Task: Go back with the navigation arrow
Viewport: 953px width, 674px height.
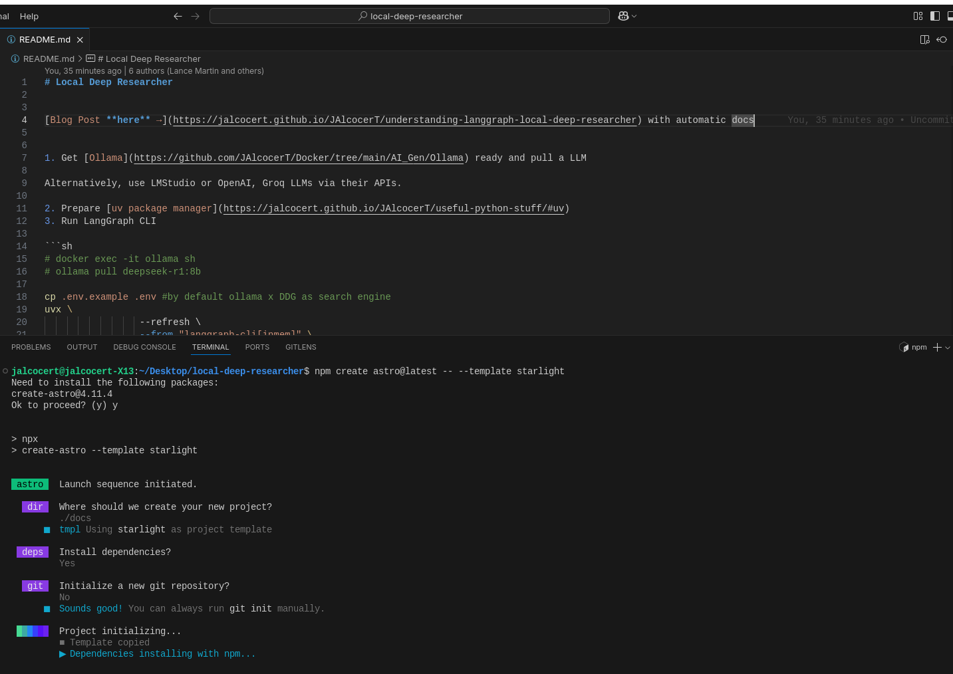Action: coord(178,16)
